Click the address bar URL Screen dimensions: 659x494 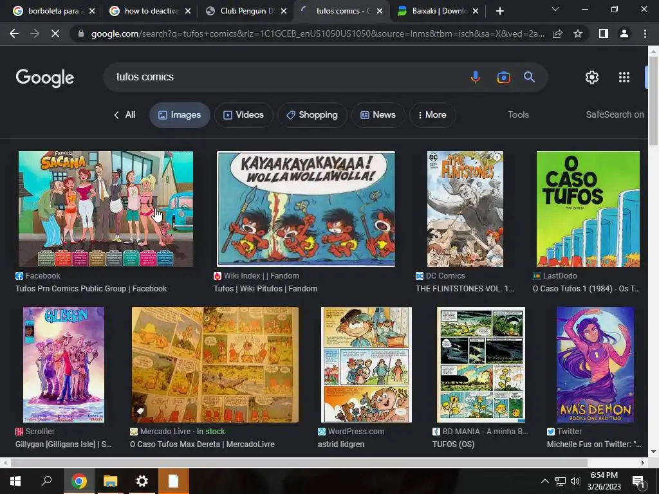coord(317,33)
